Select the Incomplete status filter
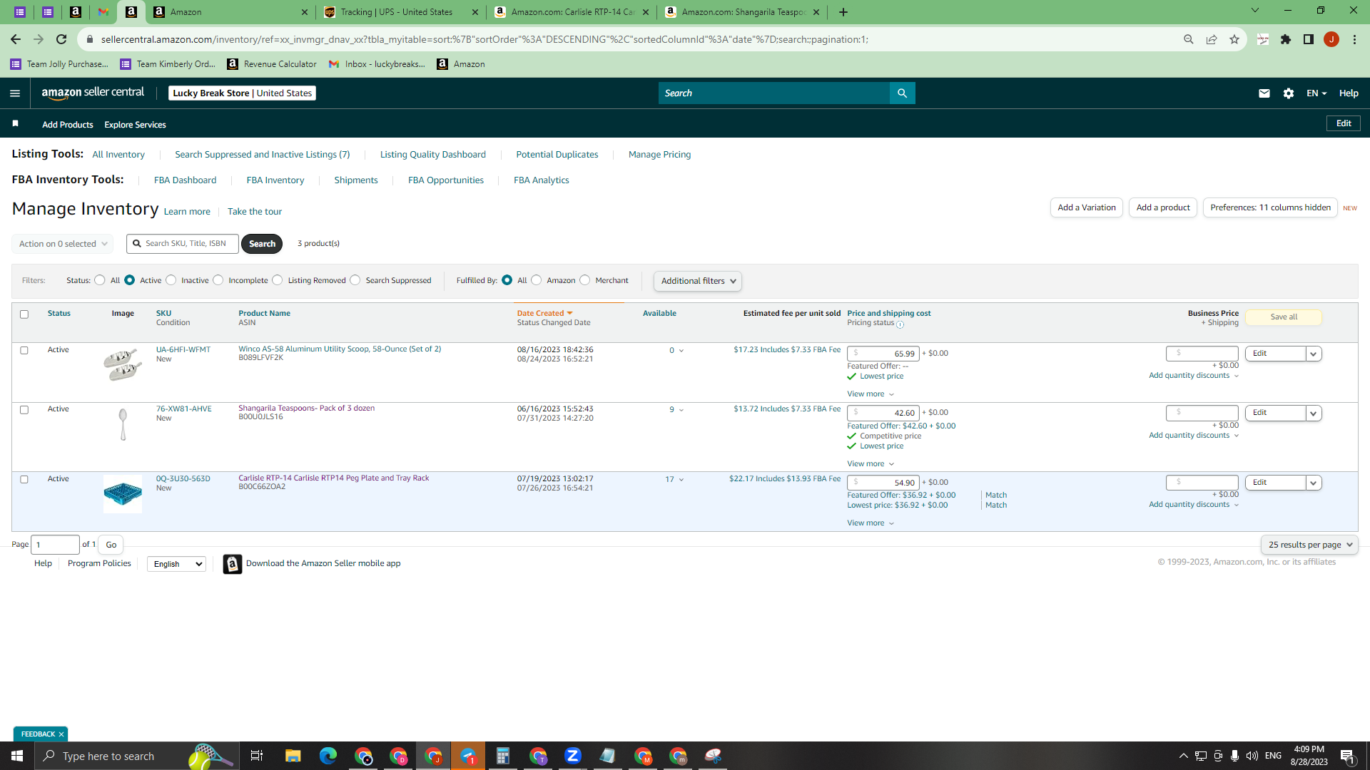Viewport: 1370px width, 770px height. (218, 280)
